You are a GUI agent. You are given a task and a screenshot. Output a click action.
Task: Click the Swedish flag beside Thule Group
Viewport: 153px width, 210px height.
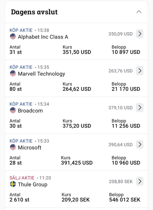click(13, 184)
